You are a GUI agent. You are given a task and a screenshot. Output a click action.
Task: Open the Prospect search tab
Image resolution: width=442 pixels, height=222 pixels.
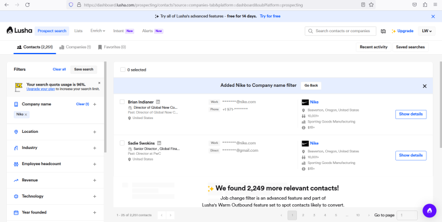pos(52,31)
